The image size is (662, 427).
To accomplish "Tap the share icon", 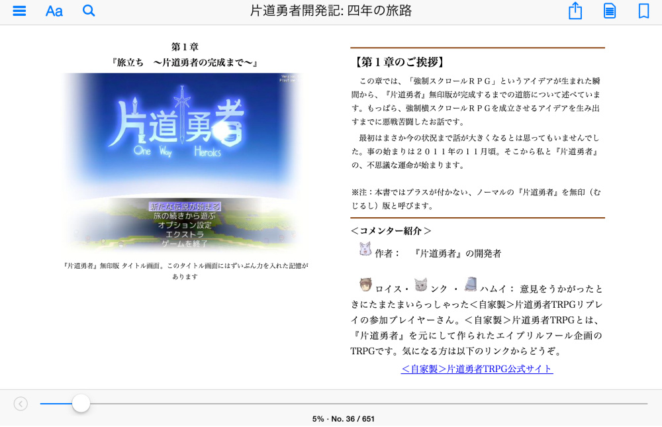I will coord(575,11).
